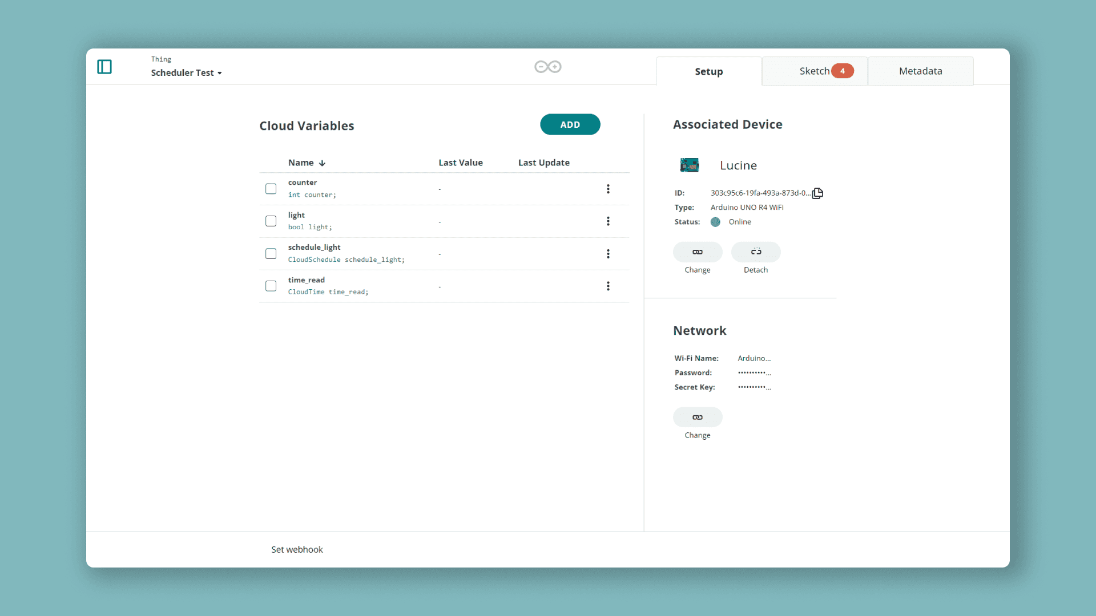This screenshot has width=1096, height=616.
Task: Click the Online status indicator dot
Action: click(715, 222)
